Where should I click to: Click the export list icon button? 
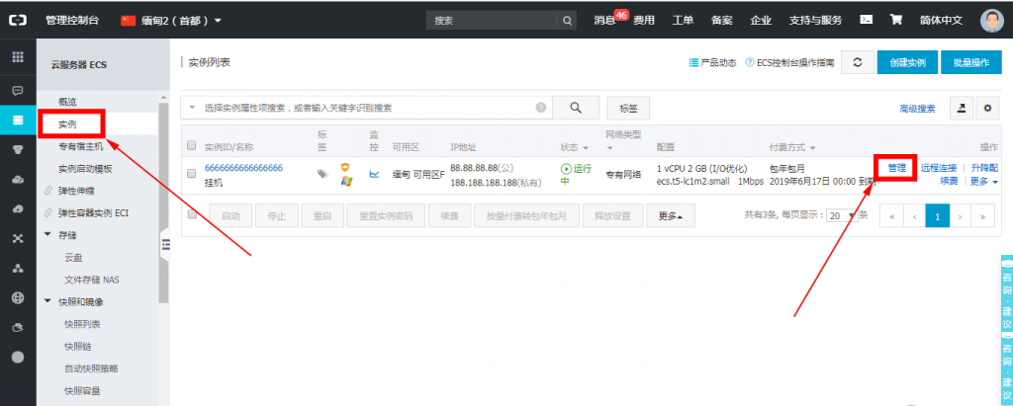pos(961,109)
